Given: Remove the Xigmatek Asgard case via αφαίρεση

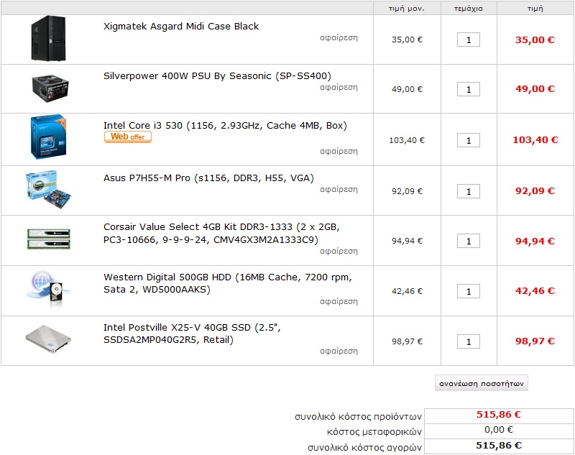Looking at the screenshot, I should [339, 37].
